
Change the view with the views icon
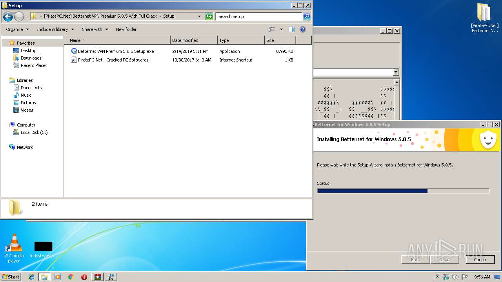tap(272, 29)
